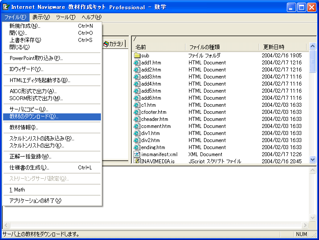
Task: Click the comment.htm file icon
Action: point(137,126)
